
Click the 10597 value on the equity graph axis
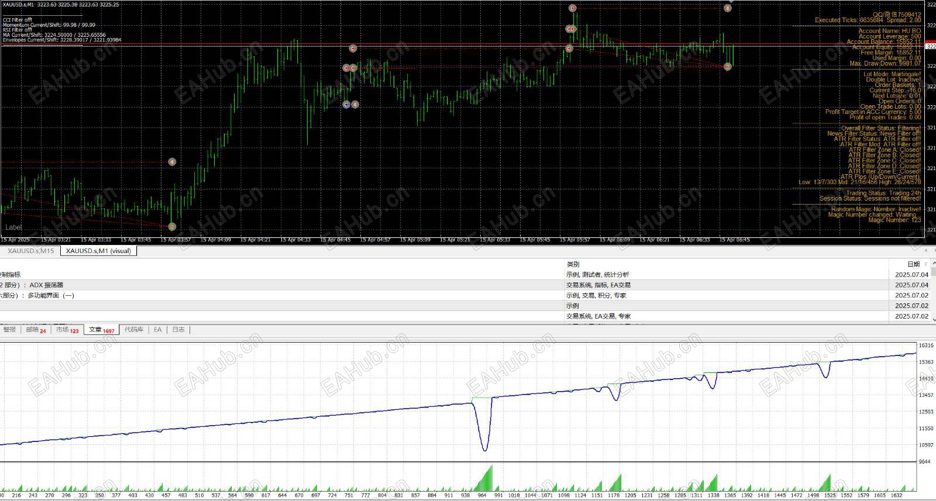tap(926, 445)
